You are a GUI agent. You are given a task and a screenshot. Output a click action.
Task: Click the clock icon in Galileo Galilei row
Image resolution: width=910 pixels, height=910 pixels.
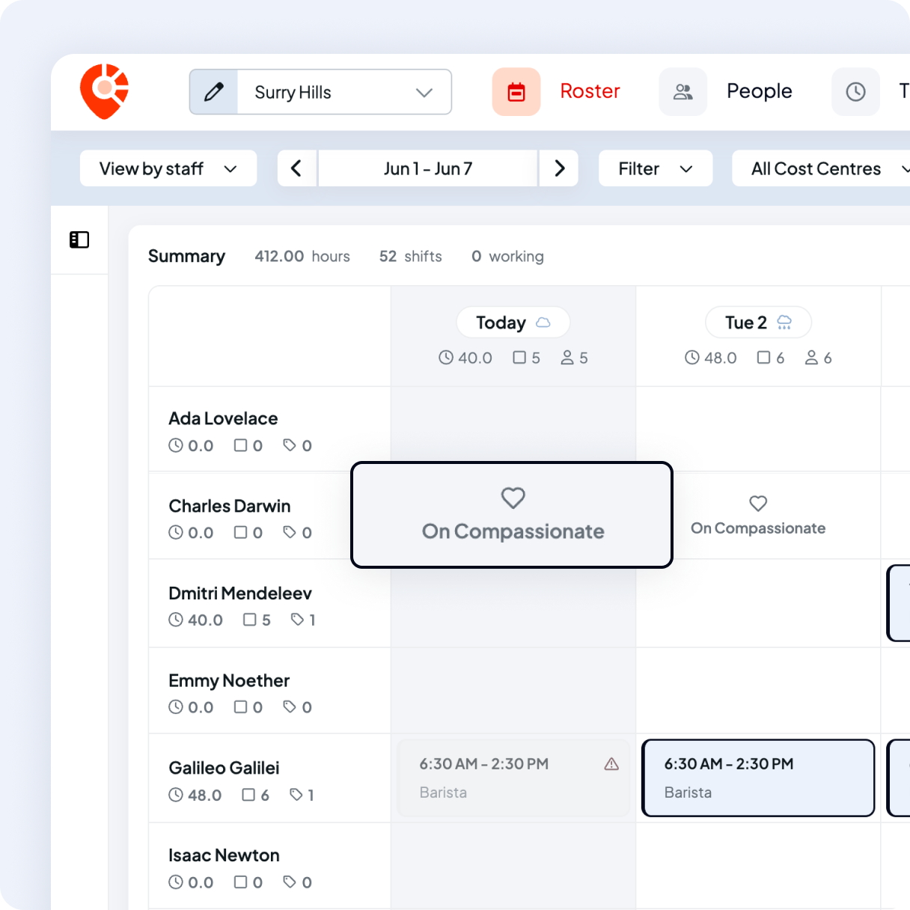(x=176, y=795)
